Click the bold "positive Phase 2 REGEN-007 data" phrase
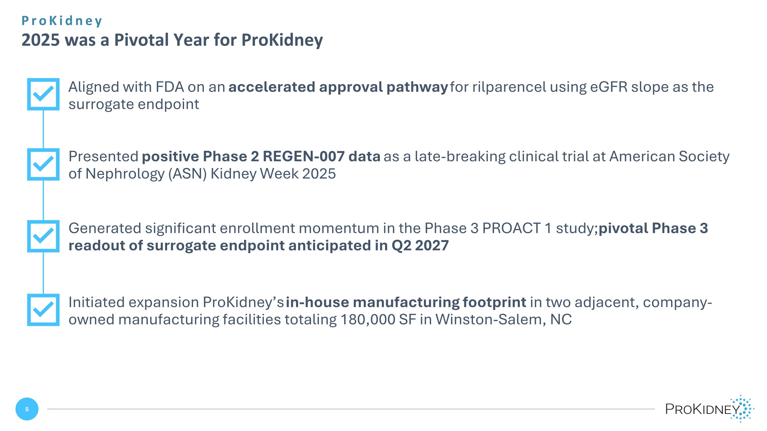This screenshot has width=767, height=431. point(261,156)
